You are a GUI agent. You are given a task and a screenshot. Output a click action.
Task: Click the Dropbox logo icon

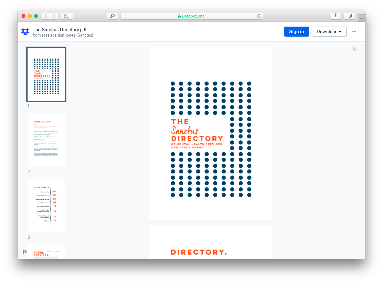pos(25,32)
